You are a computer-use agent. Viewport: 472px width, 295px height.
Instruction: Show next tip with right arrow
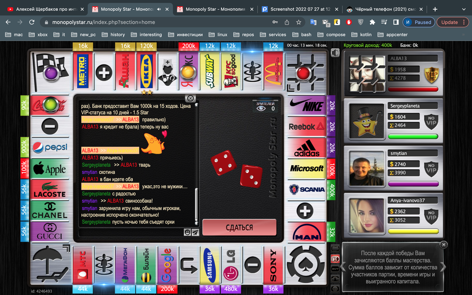pyautogui.click(x=443, y=267)
